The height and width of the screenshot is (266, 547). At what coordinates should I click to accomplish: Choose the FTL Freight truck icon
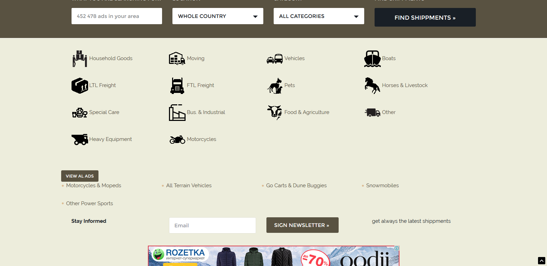coord(177,85)
